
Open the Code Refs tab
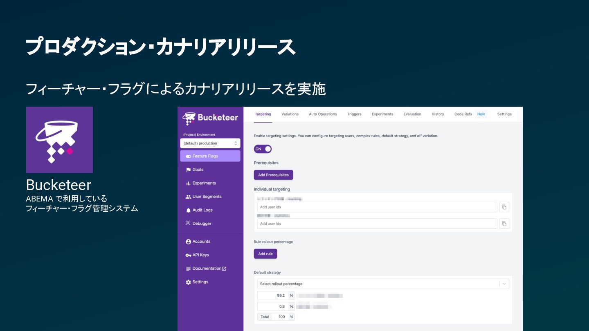(463, 114)
